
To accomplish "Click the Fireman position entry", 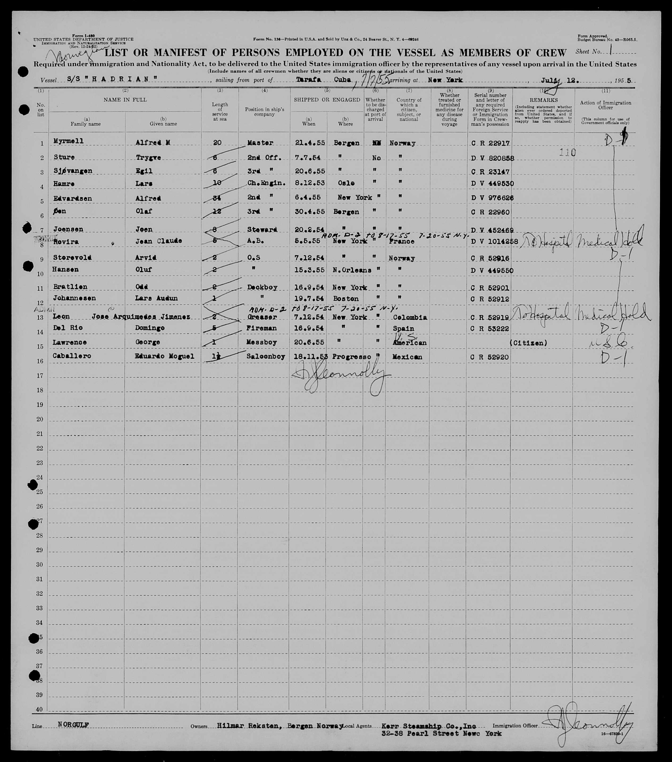I will click(261, 328).
